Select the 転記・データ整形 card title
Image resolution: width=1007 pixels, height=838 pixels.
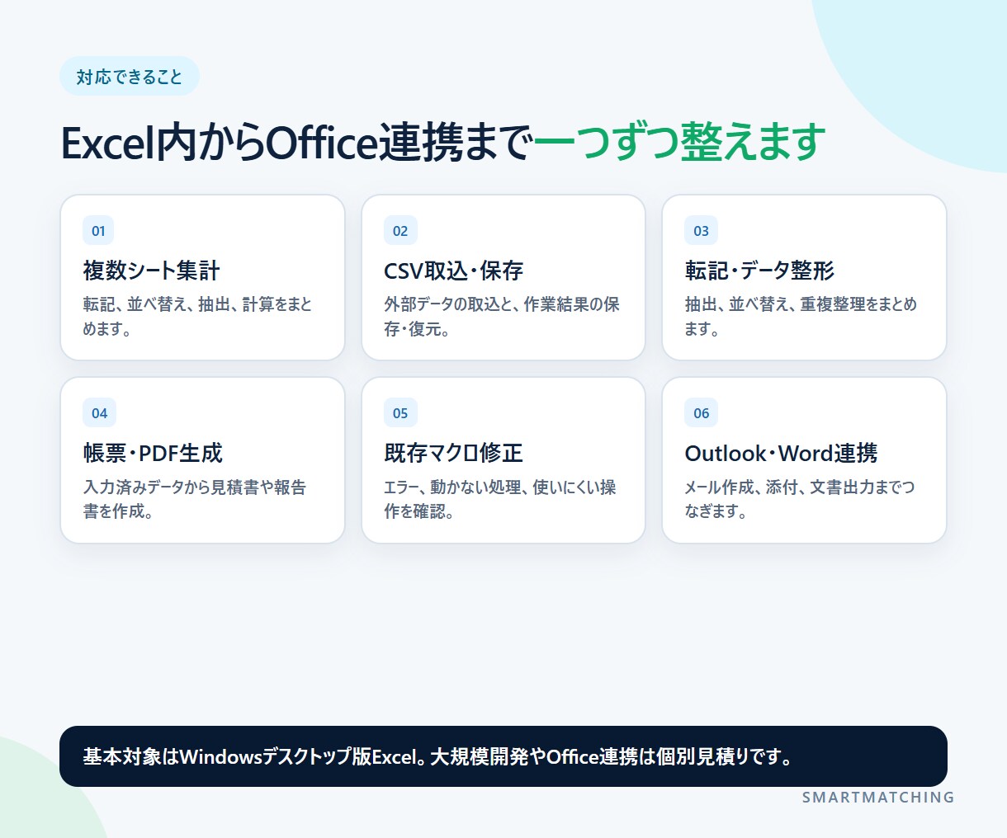point(759,271)
